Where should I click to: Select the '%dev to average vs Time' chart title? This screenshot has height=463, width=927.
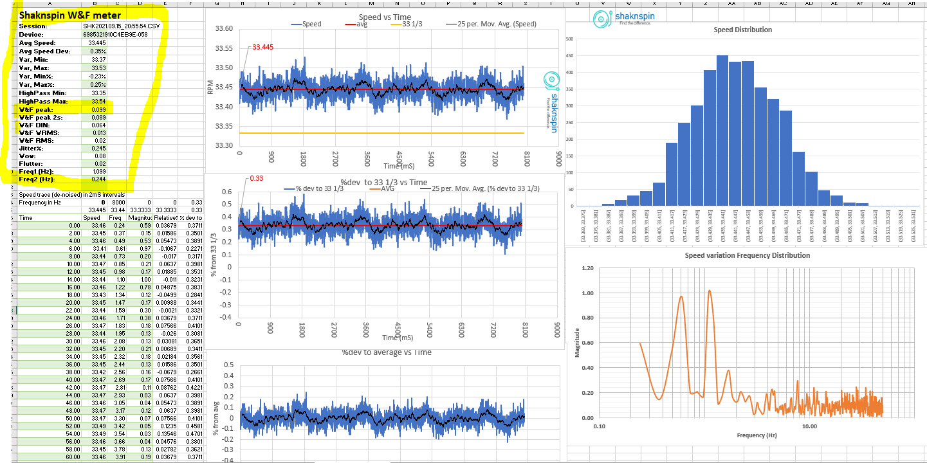coord(387,352)
